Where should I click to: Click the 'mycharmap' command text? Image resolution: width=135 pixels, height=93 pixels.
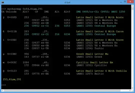pos(14,9)
